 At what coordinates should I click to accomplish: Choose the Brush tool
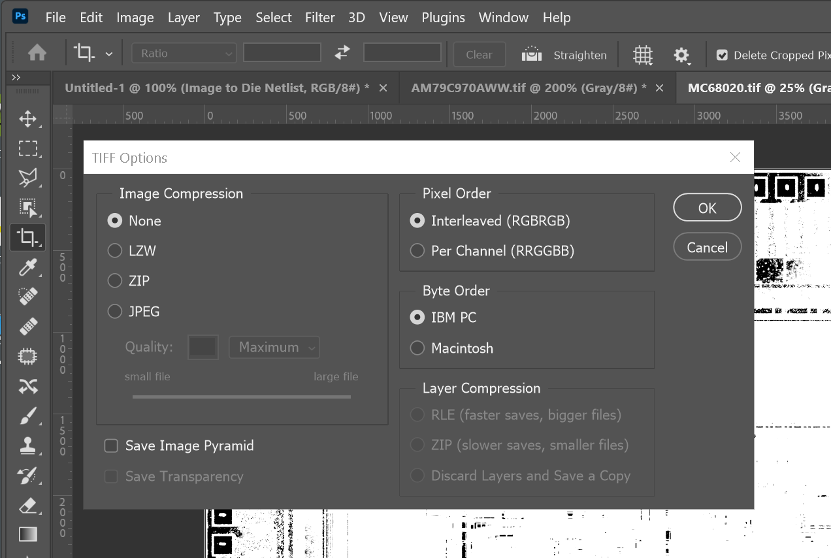point(27,415)
